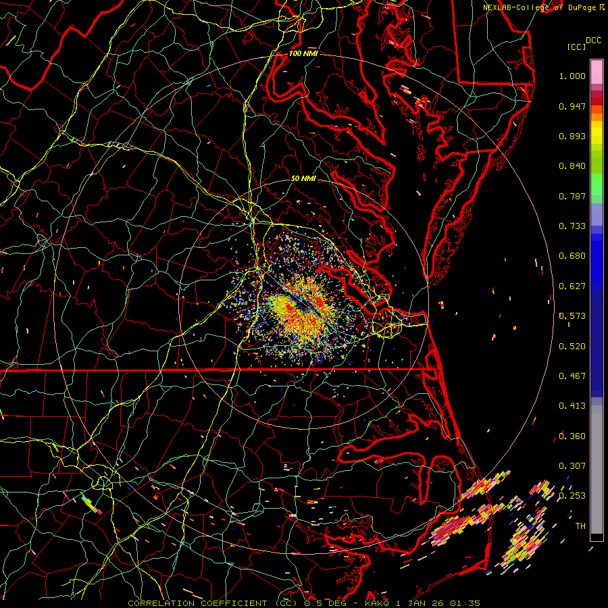Click the radar site center of the echo cluster
The height and width of the screenshot is (608, 608).
coord(303,304)
